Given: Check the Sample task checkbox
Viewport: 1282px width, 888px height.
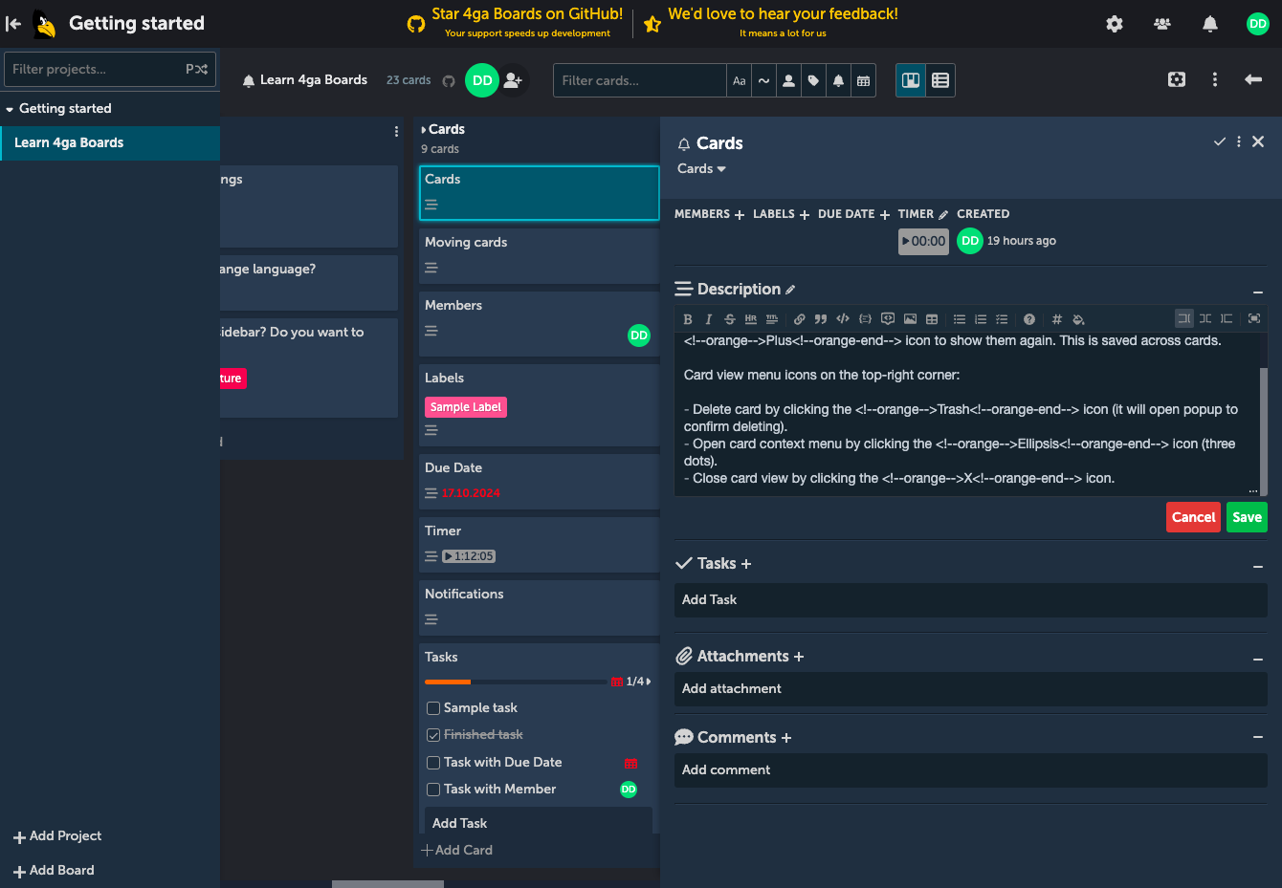Looking at the screenshot, I should pyautogui.click(x=433, y=708).
